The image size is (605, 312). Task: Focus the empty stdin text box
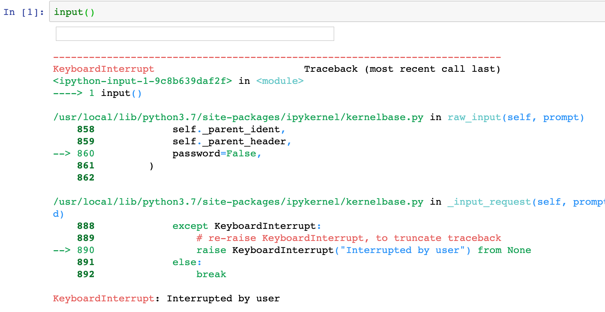coord(195,34)
